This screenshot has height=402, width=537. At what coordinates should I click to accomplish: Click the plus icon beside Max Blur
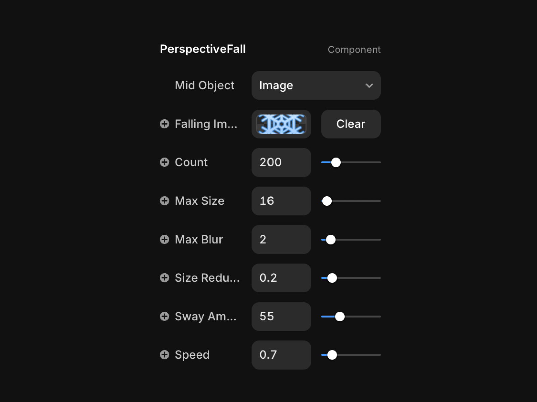(164, 240)
